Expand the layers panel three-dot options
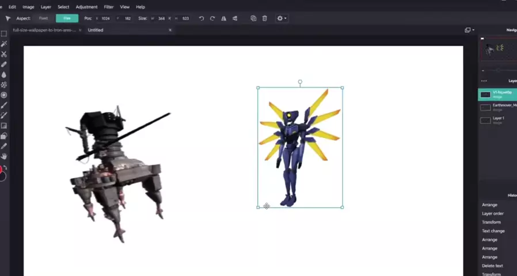This screenshot has width=517, height=276. pyautogui.click(x=484, y=81)
